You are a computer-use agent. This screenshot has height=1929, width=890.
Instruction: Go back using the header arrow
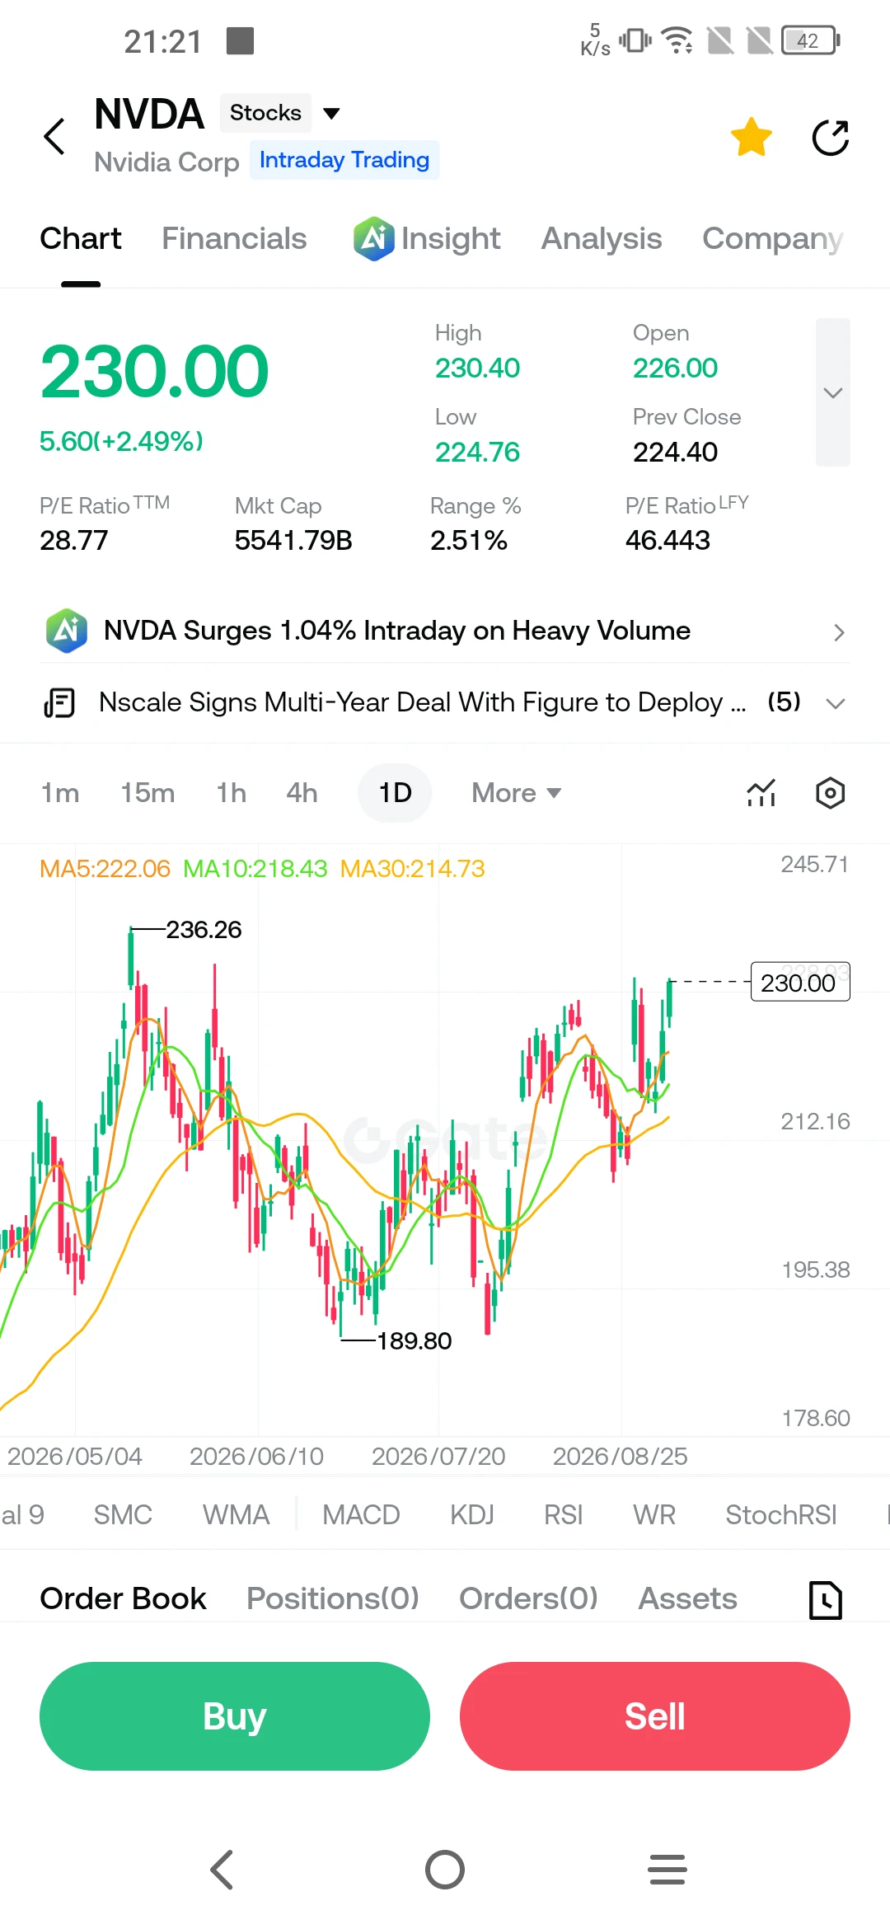coord(54,137)
